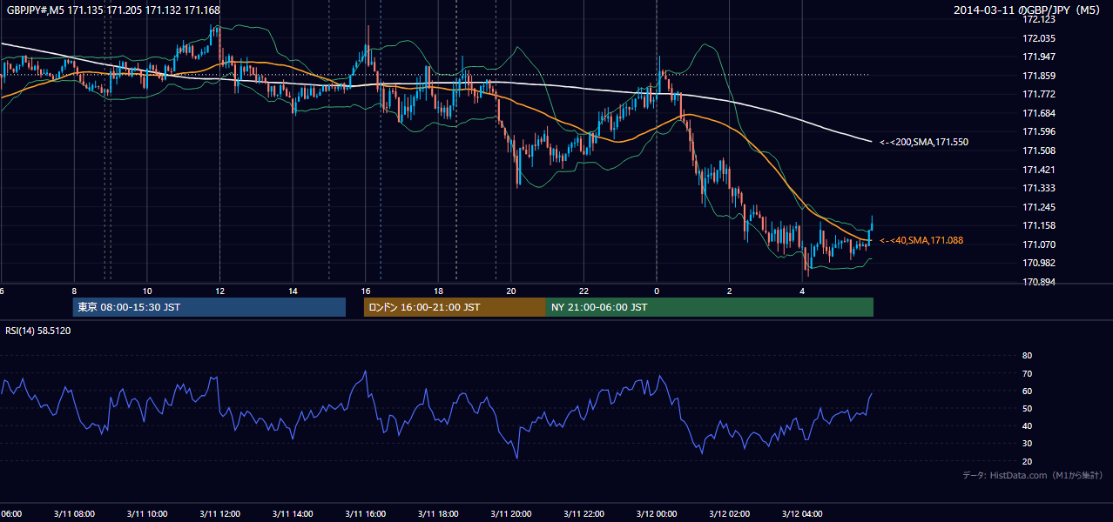Click the 3/12 02:00 bottom time label
Screen dimensions: 1113x522
click(729, 513)
